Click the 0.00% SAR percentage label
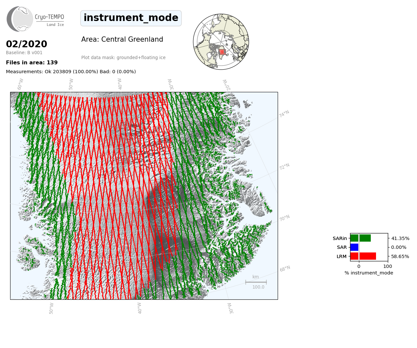Screen dimensions: 417x348 click(399, 247)
